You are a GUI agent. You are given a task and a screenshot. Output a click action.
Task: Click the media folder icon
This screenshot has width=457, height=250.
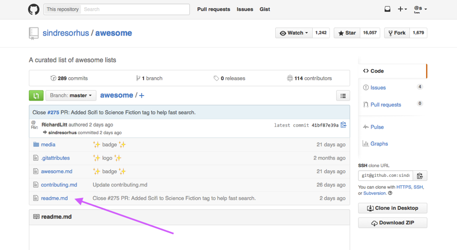[36, 144]
